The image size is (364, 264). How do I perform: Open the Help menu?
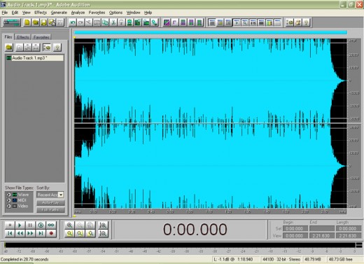[148, 13]
